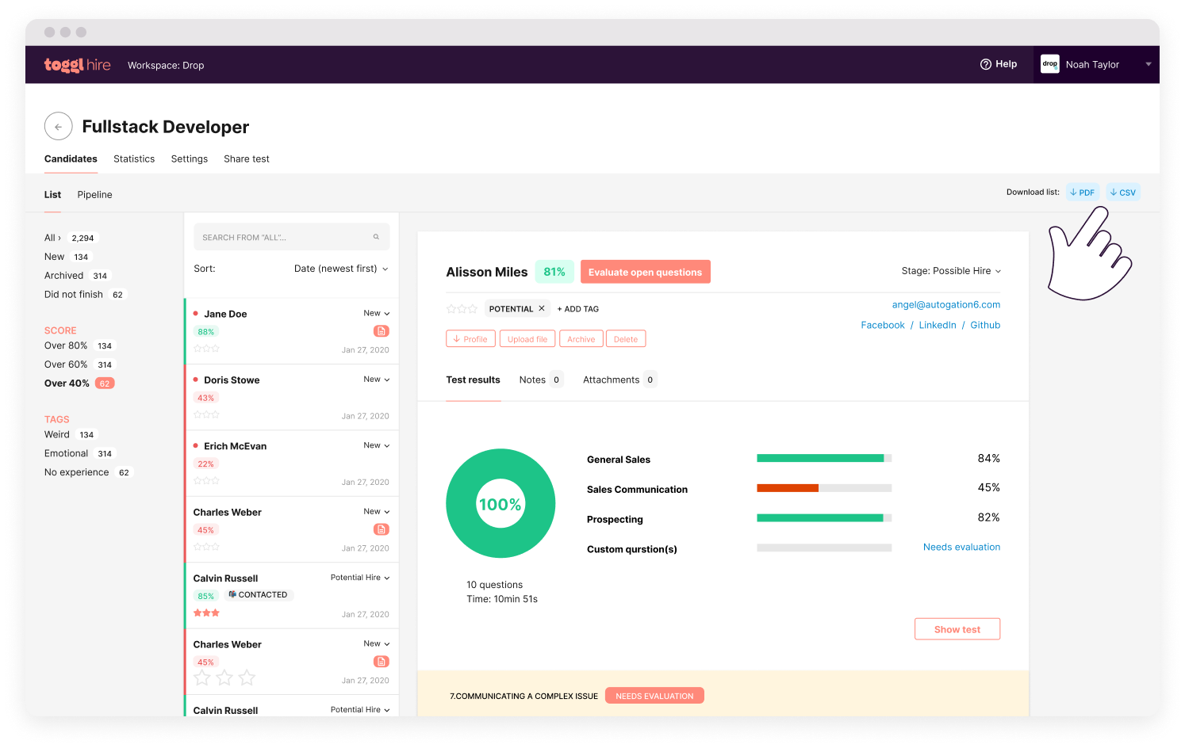Click NEEDS EVALUATION badge on question 7
1185x748 pixels.
(x=654, y=696)
